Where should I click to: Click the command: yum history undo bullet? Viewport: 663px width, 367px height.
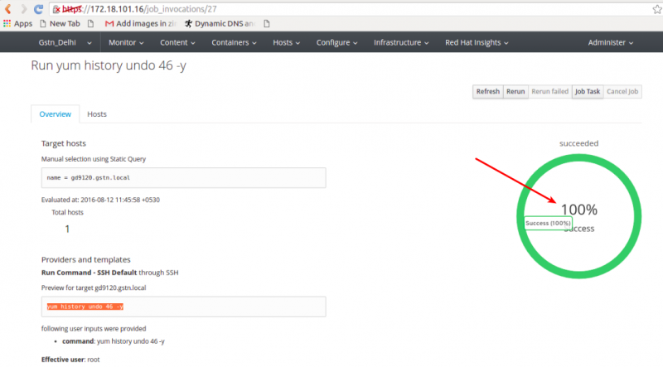pyautogui.click(x=114, y=341)
